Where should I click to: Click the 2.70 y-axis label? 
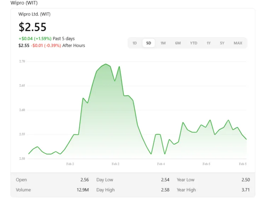[22, 61]
